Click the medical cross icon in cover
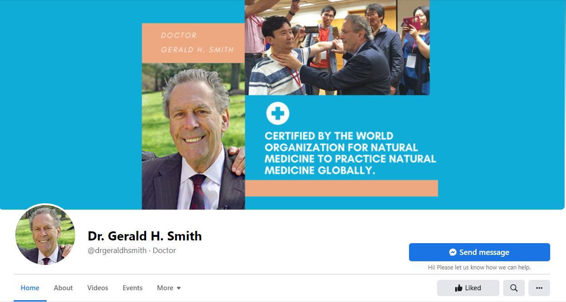 [277, 114]
